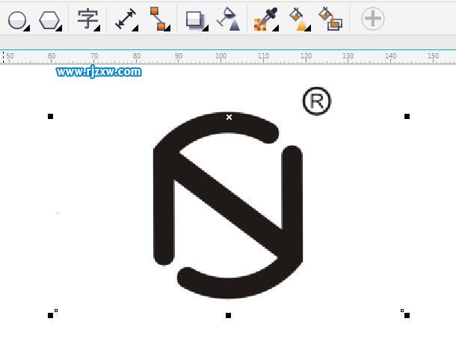Click the horizontal ruler at mark 100
456x357 pixels.
pos(221,56)
